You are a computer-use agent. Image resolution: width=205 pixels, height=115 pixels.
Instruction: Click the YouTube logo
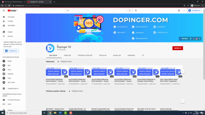[12, 11]
